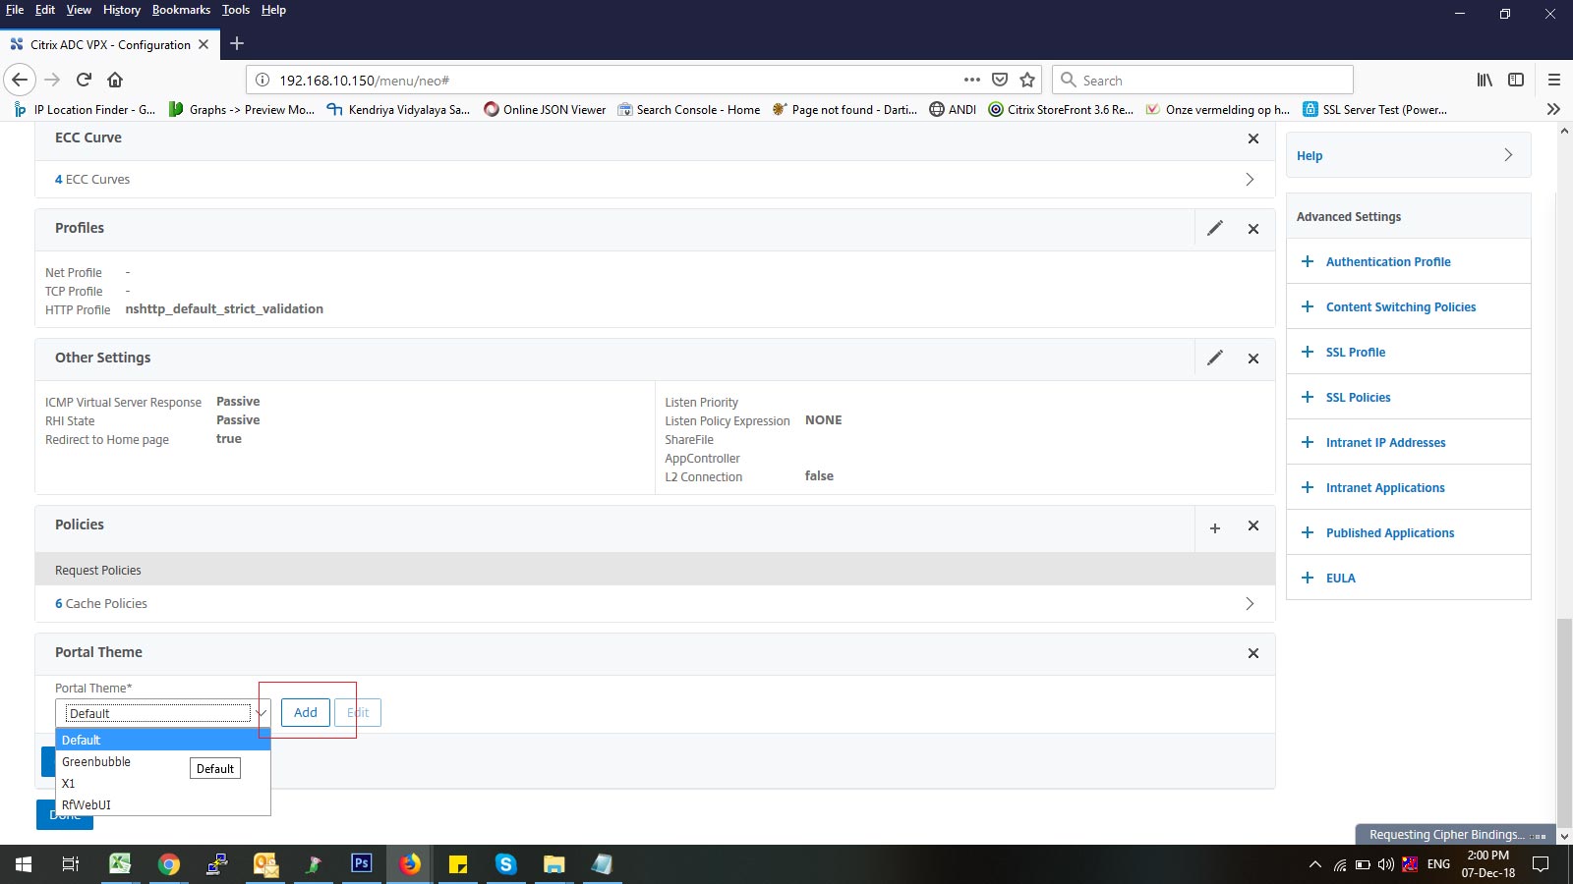
Task: Open page actions three-dot menu
Action: [972, 80]
